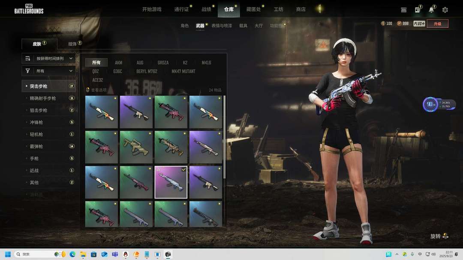The height and width of the screenshot is (260, 463).
Task: Click the 旋转 rotate control
Action: pyautogui.click(x=439, y=236)
